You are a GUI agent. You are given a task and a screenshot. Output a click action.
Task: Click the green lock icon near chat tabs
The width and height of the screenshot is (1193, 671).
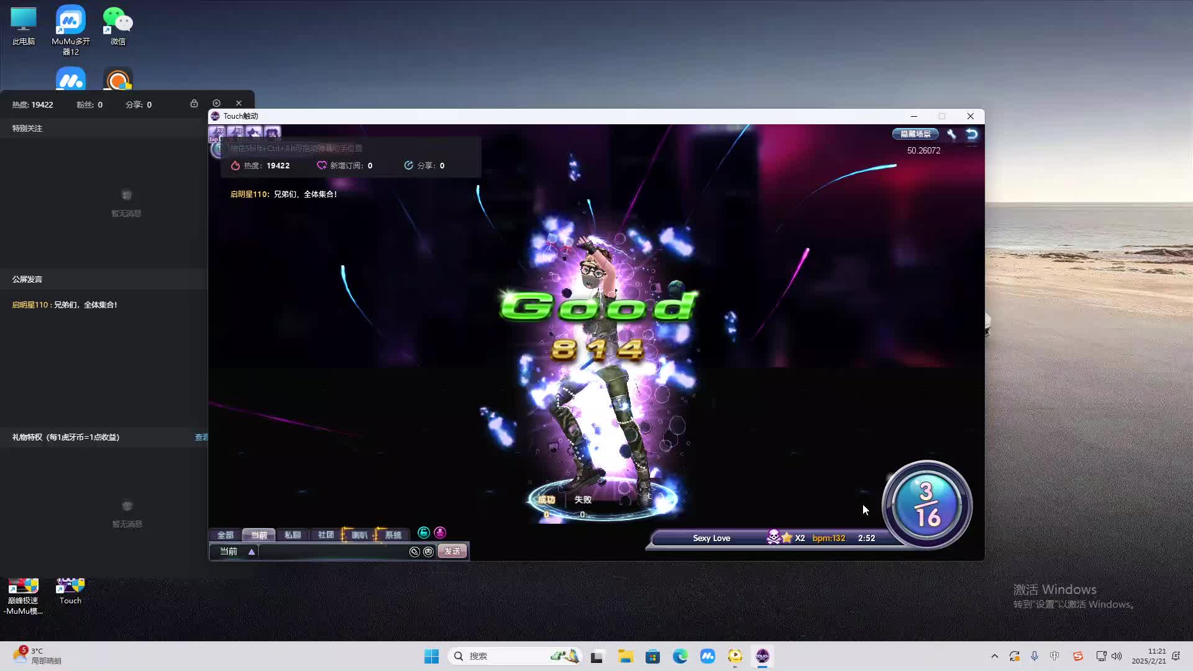click(424, 532)
